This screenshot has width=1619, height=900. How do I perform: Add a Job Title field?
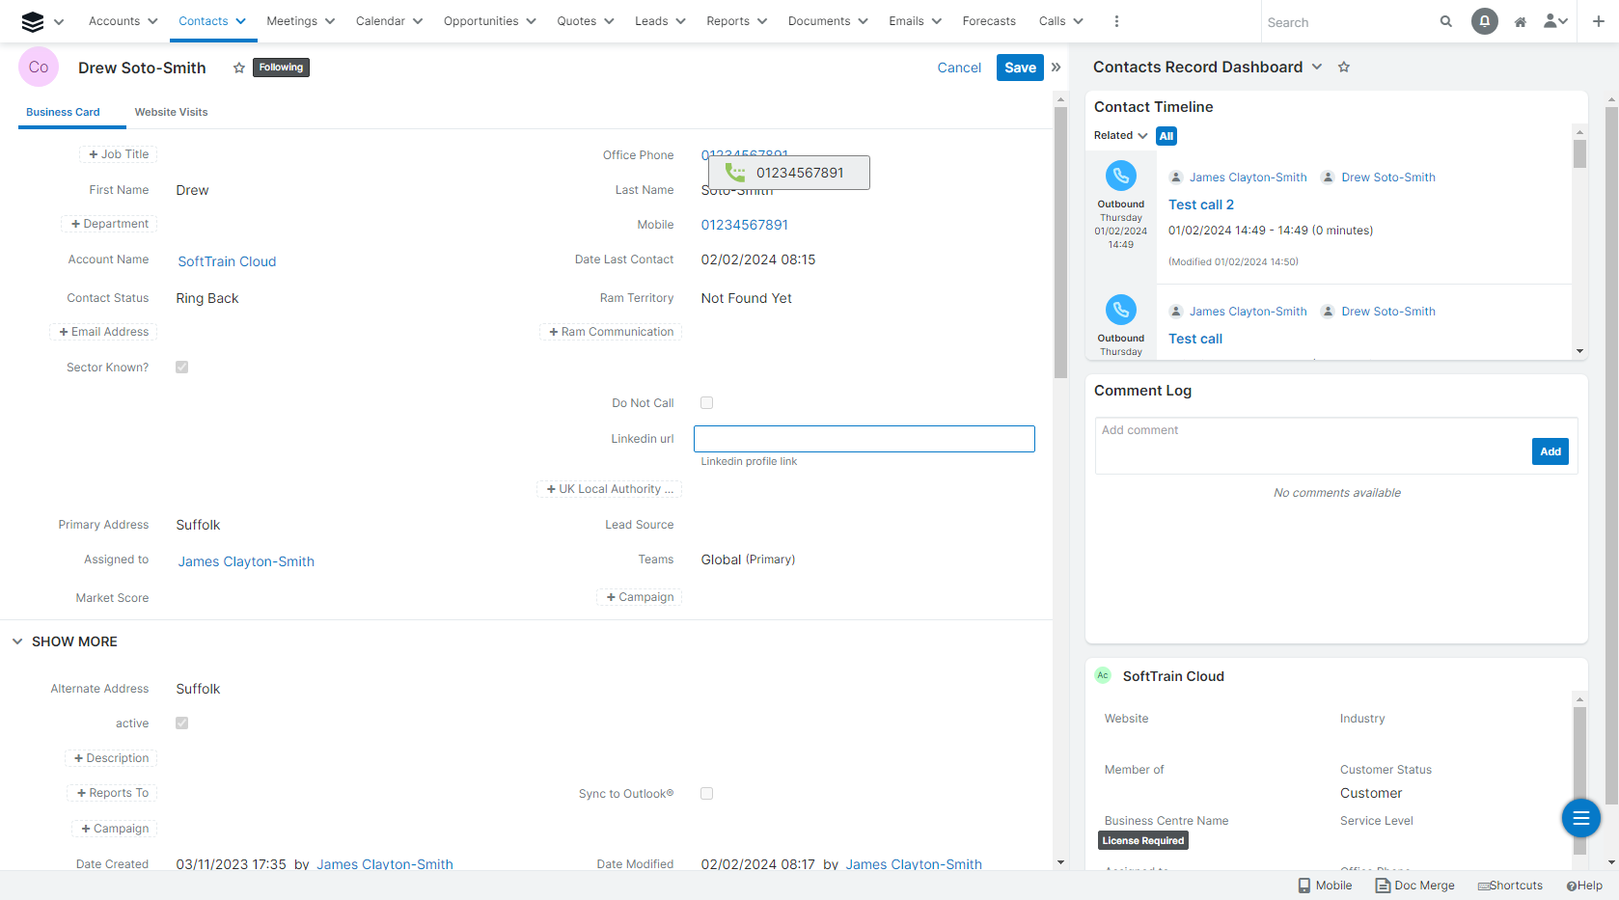(119, 154)
